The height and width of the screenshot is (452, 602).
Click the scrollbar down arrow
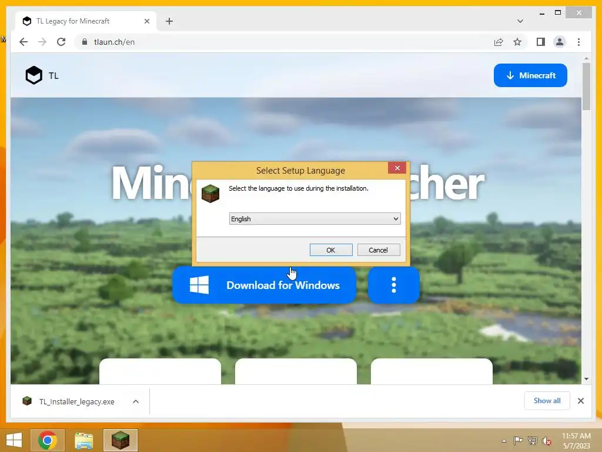pyautogui.click(x=586, y=379)
